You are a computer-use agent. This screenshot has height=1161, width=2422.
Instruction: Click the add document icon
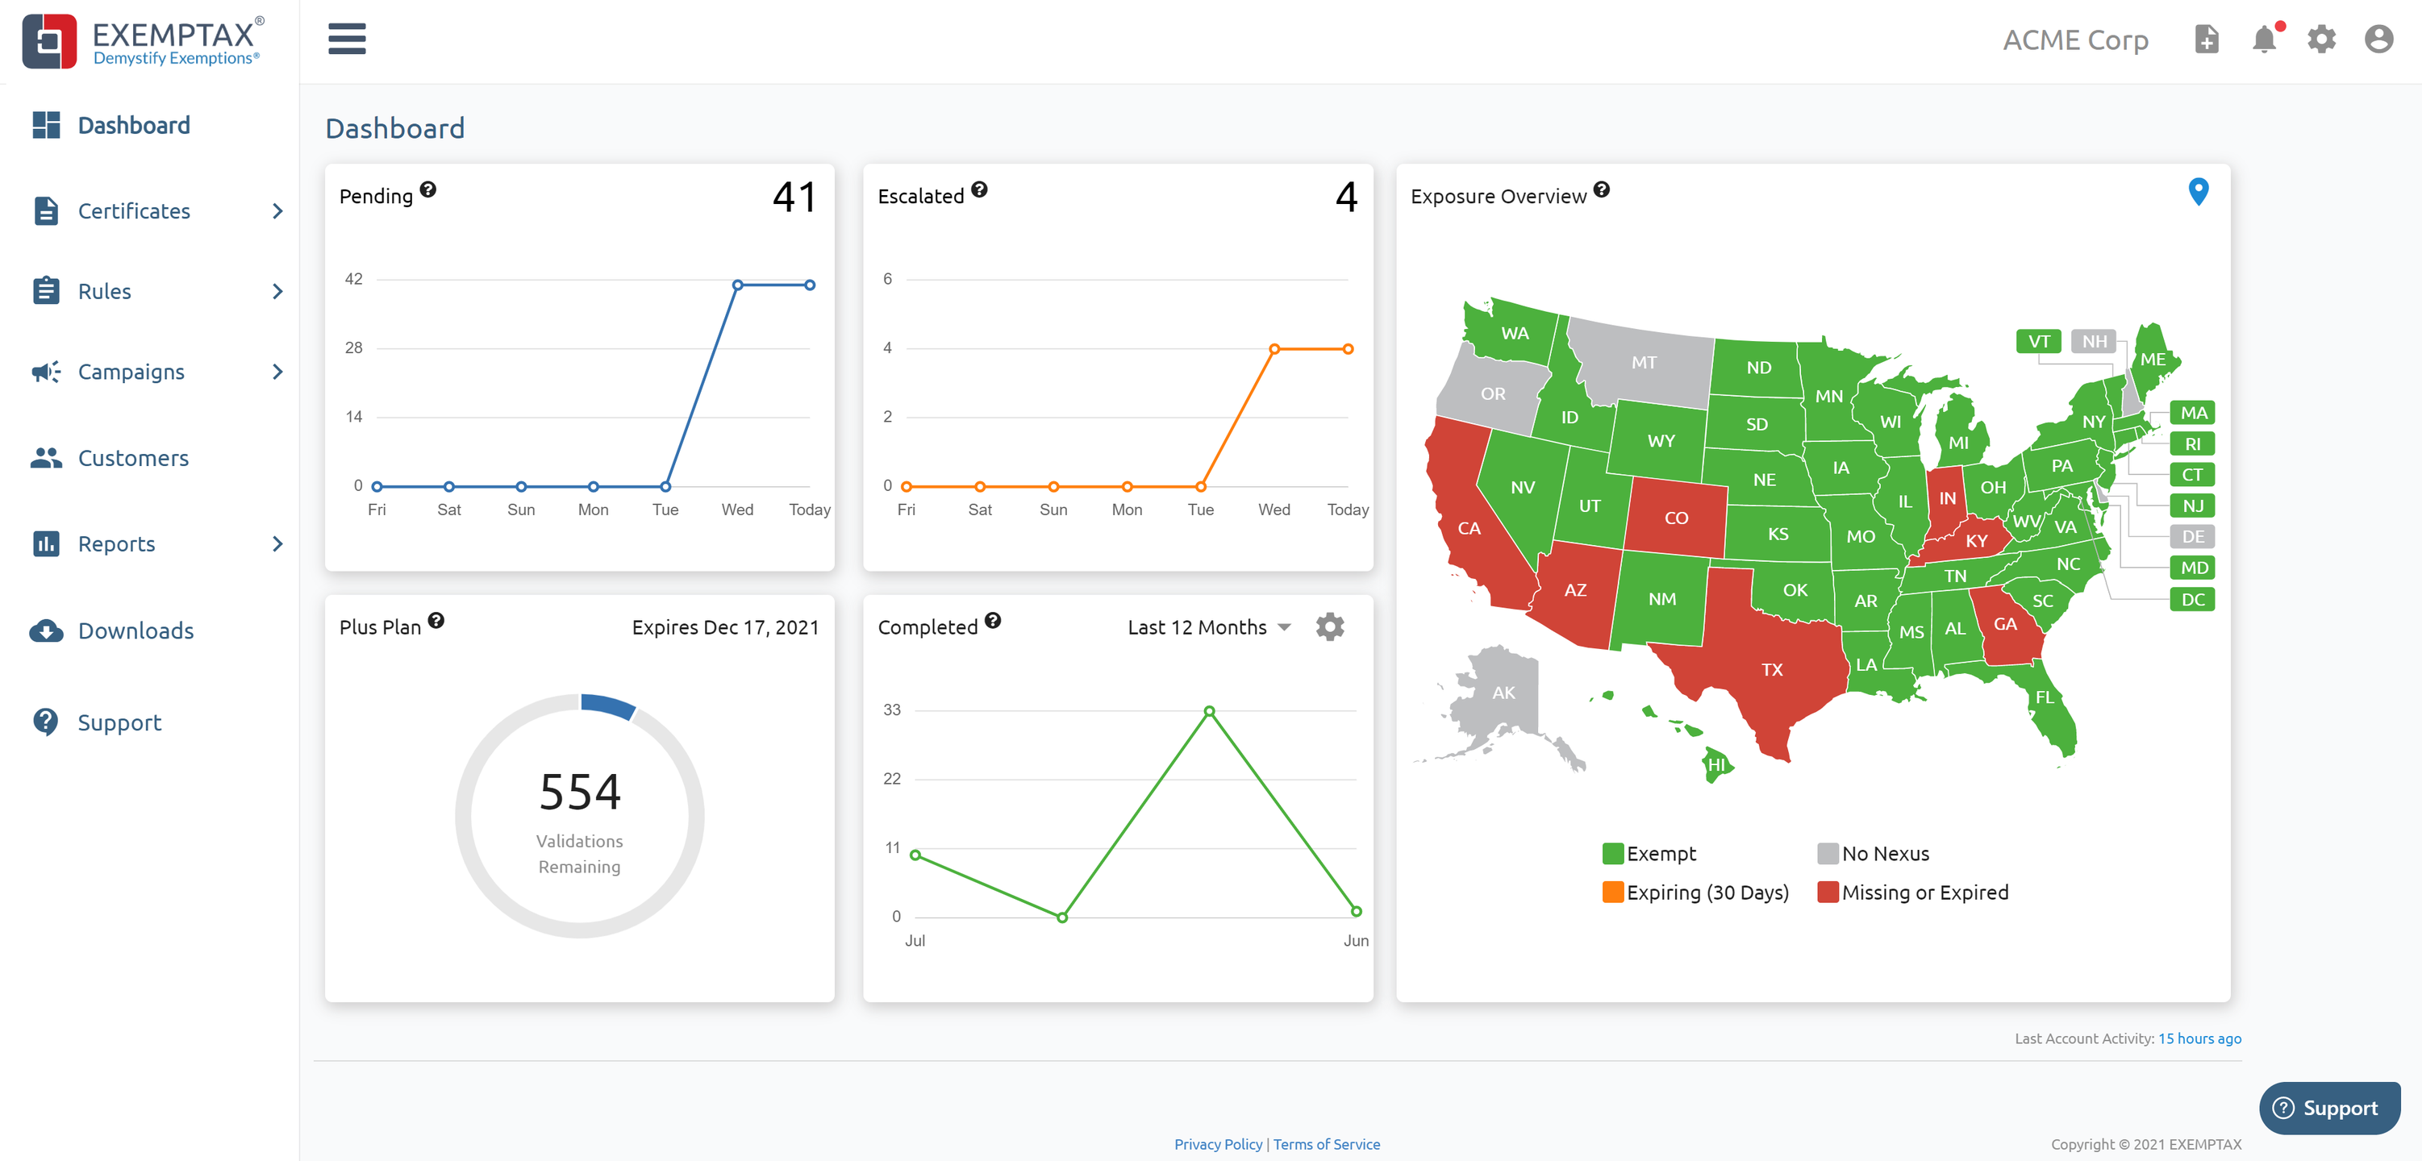pyautogui.click(x=2206, y=40)
